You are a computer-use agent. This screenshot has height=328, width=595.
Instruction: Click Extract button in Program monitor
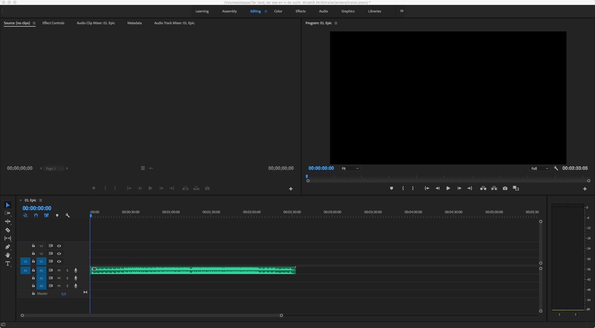click(x=494, y=188)
